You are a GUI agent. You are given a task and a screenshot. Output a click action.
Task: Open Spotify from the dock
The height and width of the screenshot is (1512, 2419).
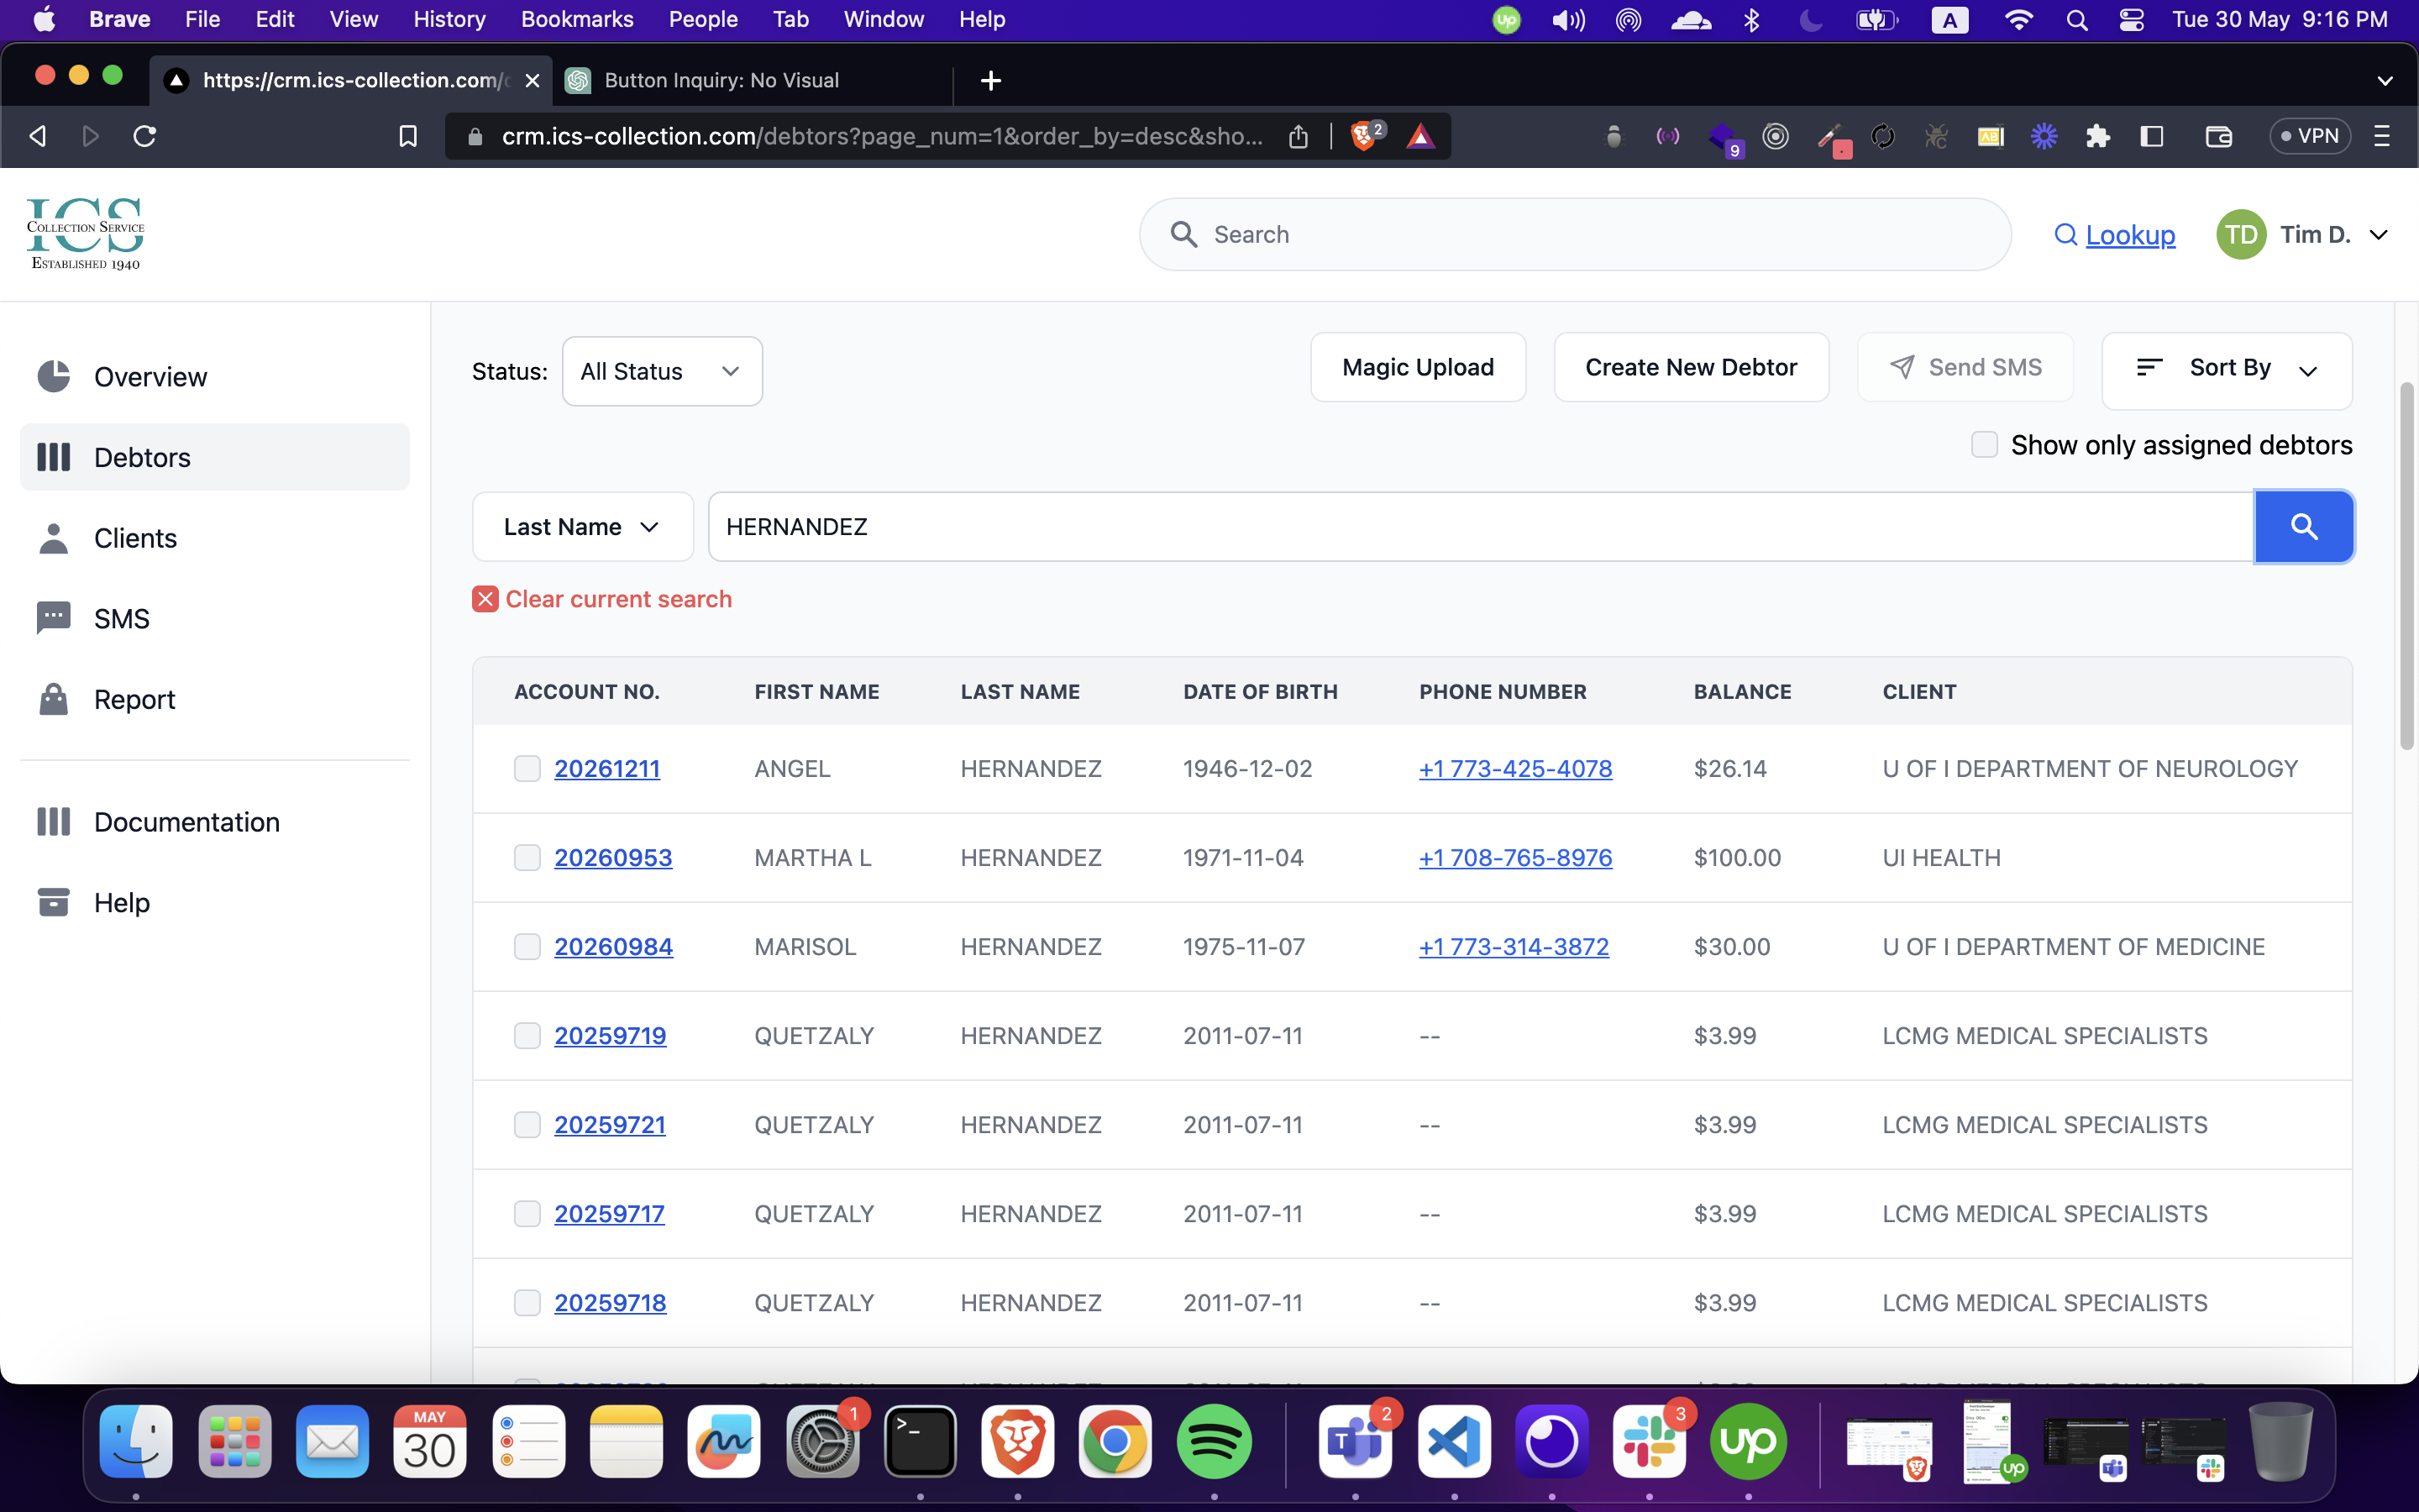(1214, 1441)
